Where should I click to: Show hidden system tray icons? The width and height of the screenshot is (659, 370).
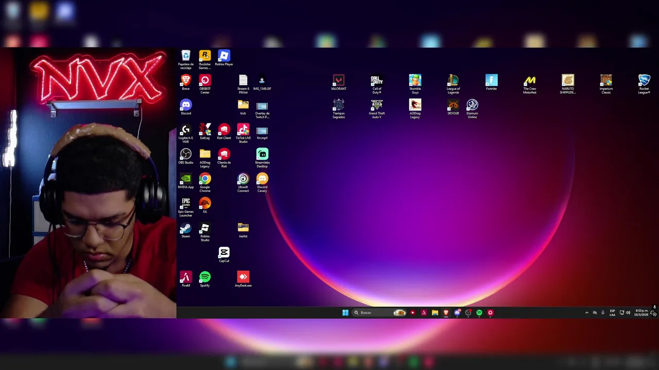pyautogui.click(x=586, y=312)
